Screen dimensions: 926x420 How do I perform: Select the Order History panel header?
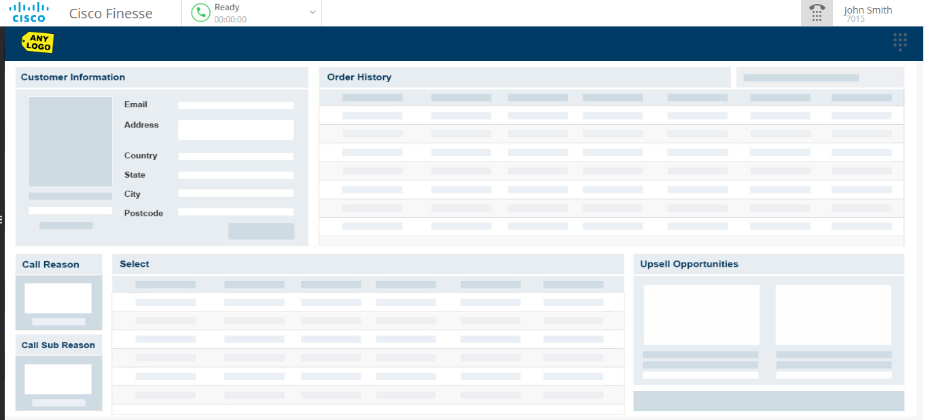tap(359, 77)
